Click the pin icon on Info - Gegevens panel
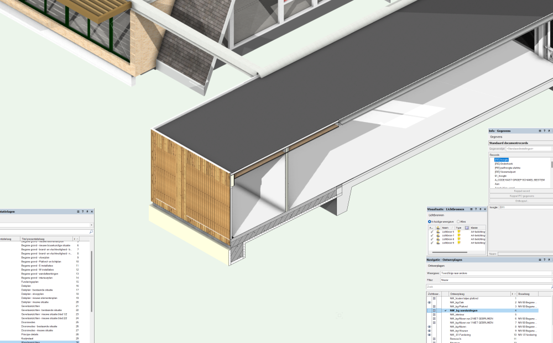The width and height of the screenshot is (553, 343). pyautogui.click(x=549, y=130)
